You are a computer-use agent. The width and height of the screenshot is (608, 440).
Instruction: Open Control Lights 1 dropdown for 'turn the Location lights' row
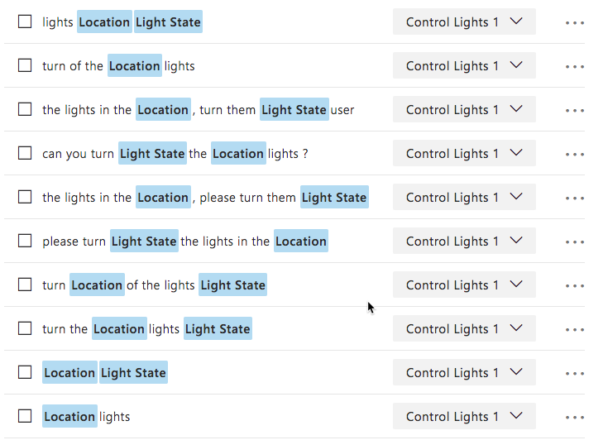point(464,329)
